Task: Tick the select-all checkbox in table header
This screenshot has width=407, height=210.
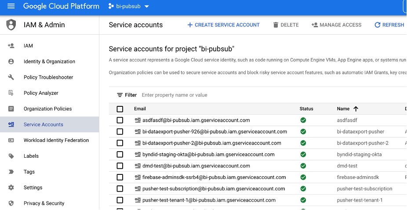Action: (x=120, y=109)
